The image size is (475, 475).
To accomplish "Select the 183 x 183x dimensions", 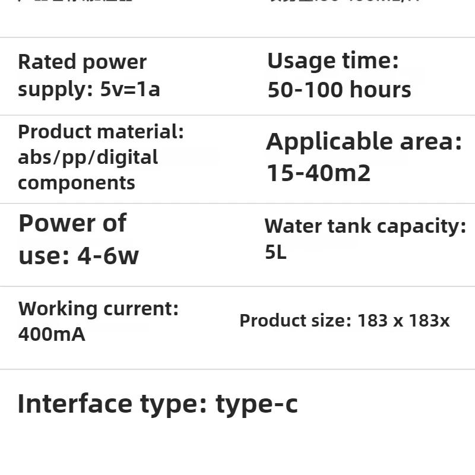I will tap(404, 321).
